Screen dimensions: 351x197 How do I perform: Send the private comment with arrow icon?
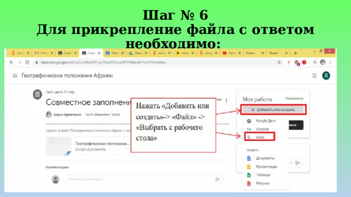298,163
